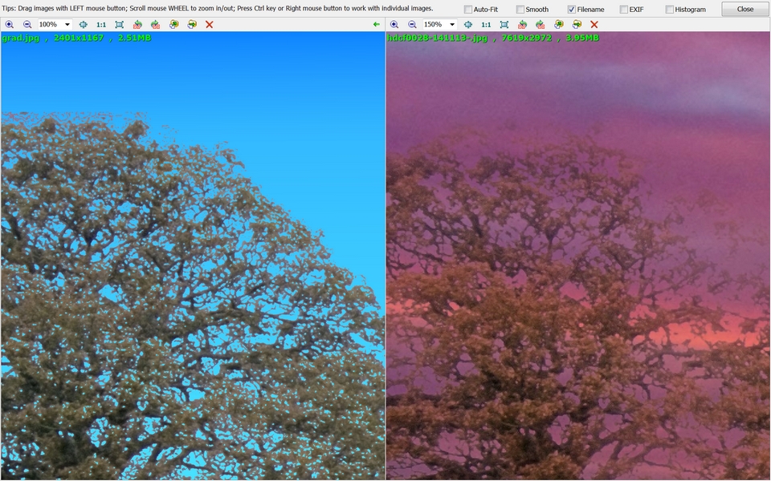Toggle the Smooth checkbox

click(x=520, y=10)
